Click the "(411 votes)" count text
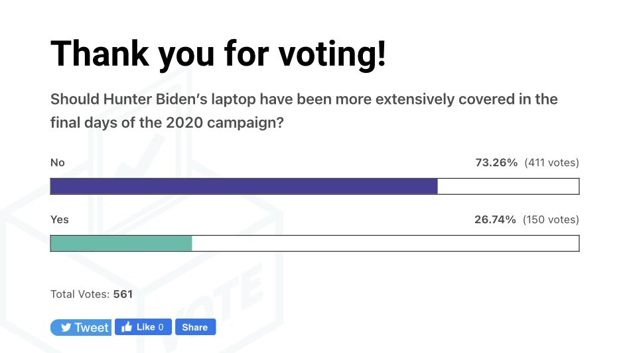637x353 pixels. 551,162
